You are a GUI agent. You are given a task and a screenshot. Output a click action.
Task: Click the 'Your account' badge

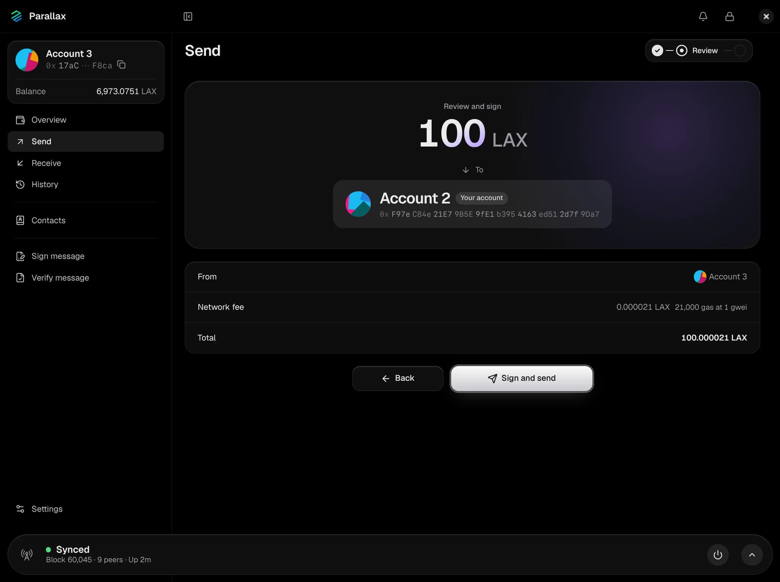pos(481,198)
